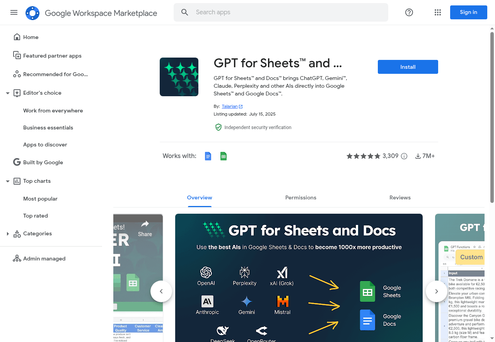Switch to the Permissions tab
The width and height of the screenshot is (495, 342).
click(x=300, y=197)
